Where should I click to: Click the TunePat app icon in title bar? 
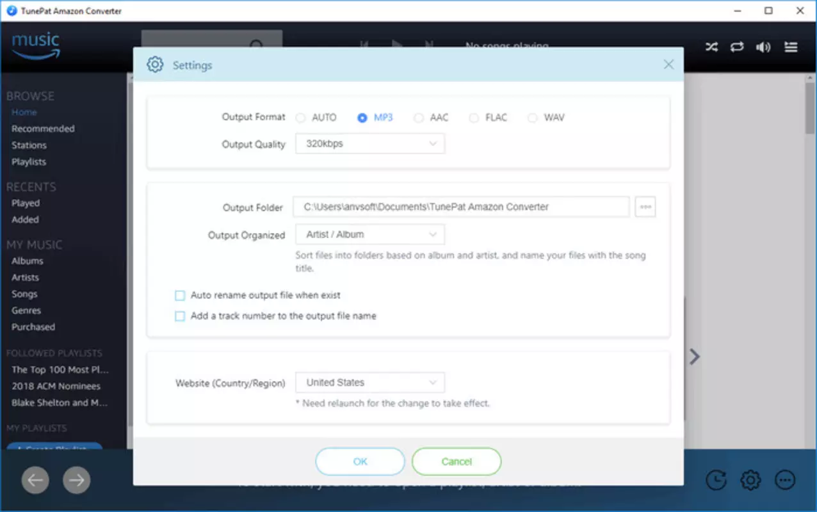[11, 11]
